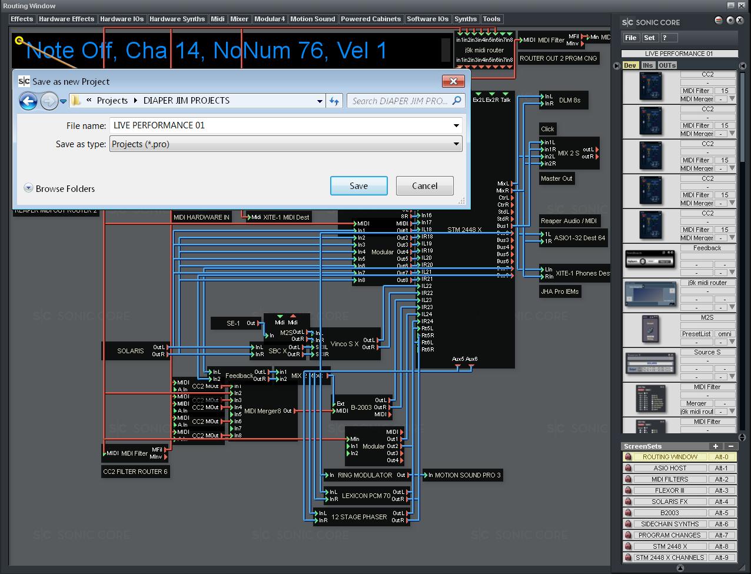
Task: Open the Effects menu in Routing Window
Action: tap(22, 19)
